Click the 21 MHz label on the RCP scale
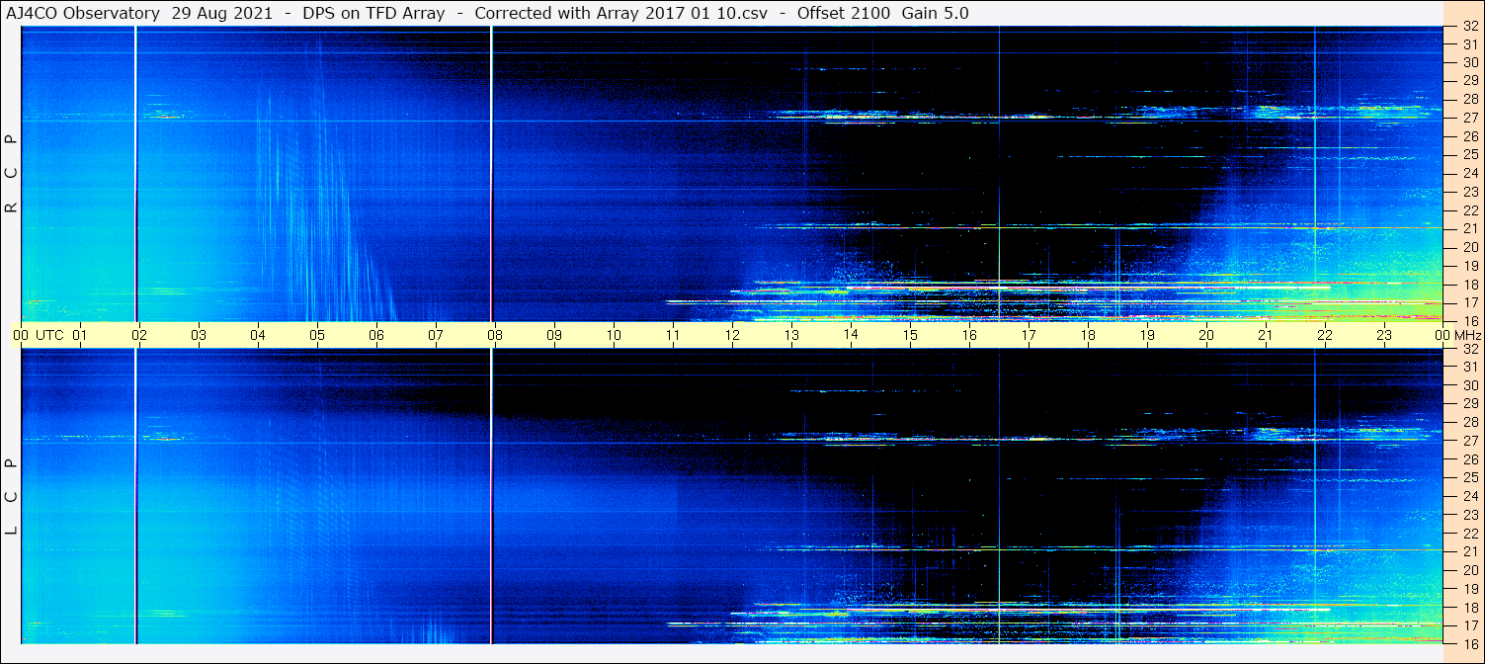 [1469, 228]
